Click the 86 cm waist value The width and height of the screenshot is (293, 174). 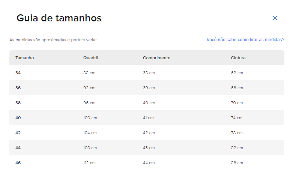(237, 163)
